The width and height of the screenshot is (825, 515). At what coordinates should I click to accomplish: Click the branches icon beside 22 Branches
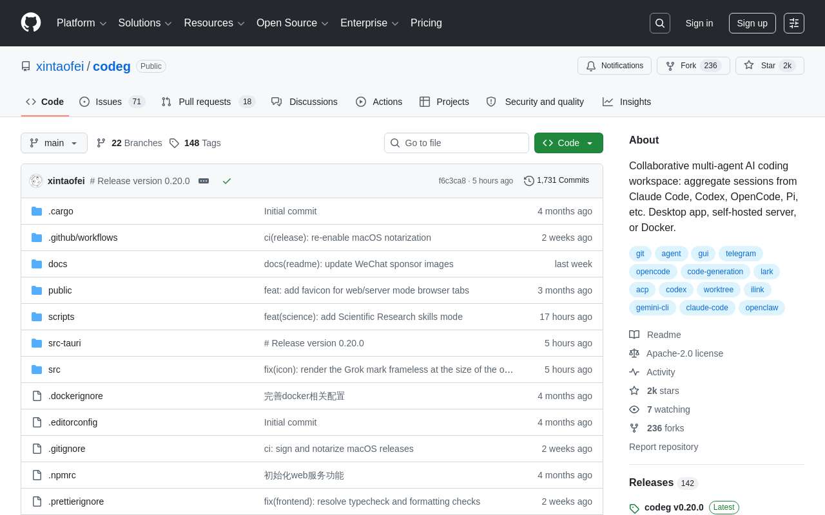tap(101, 143)
